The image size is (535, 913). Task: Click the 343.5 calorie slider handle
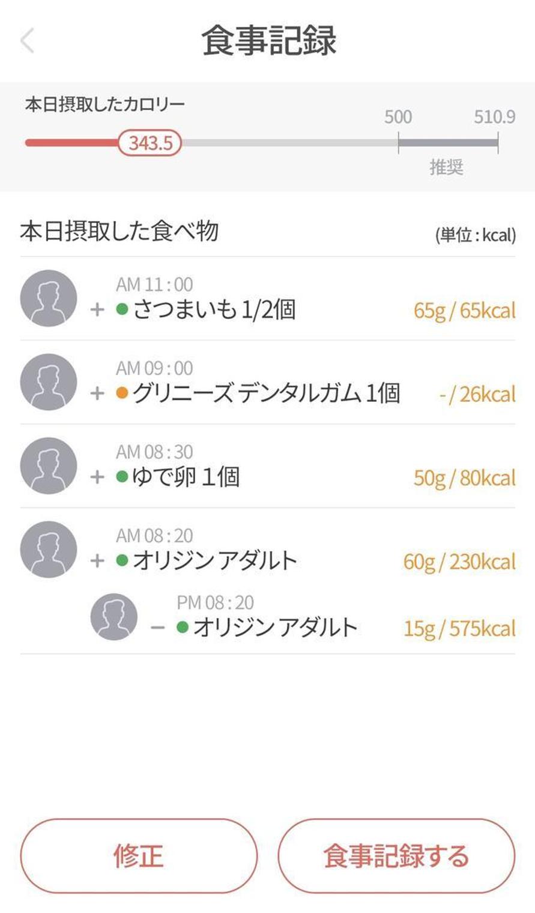coord(150,143)
